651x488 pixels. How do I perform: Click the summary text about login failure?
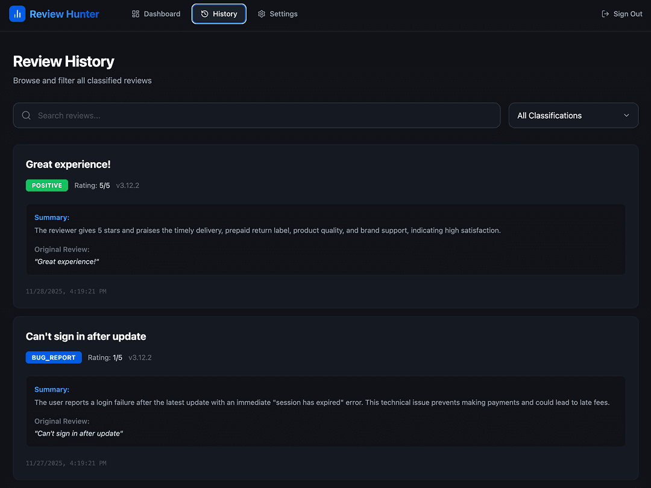[322, 402]
